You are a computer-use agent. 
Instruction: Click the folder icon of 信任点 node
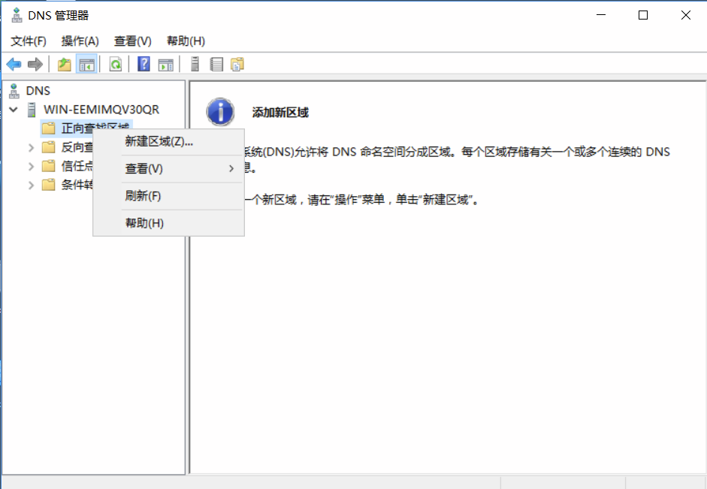[48, 166]
